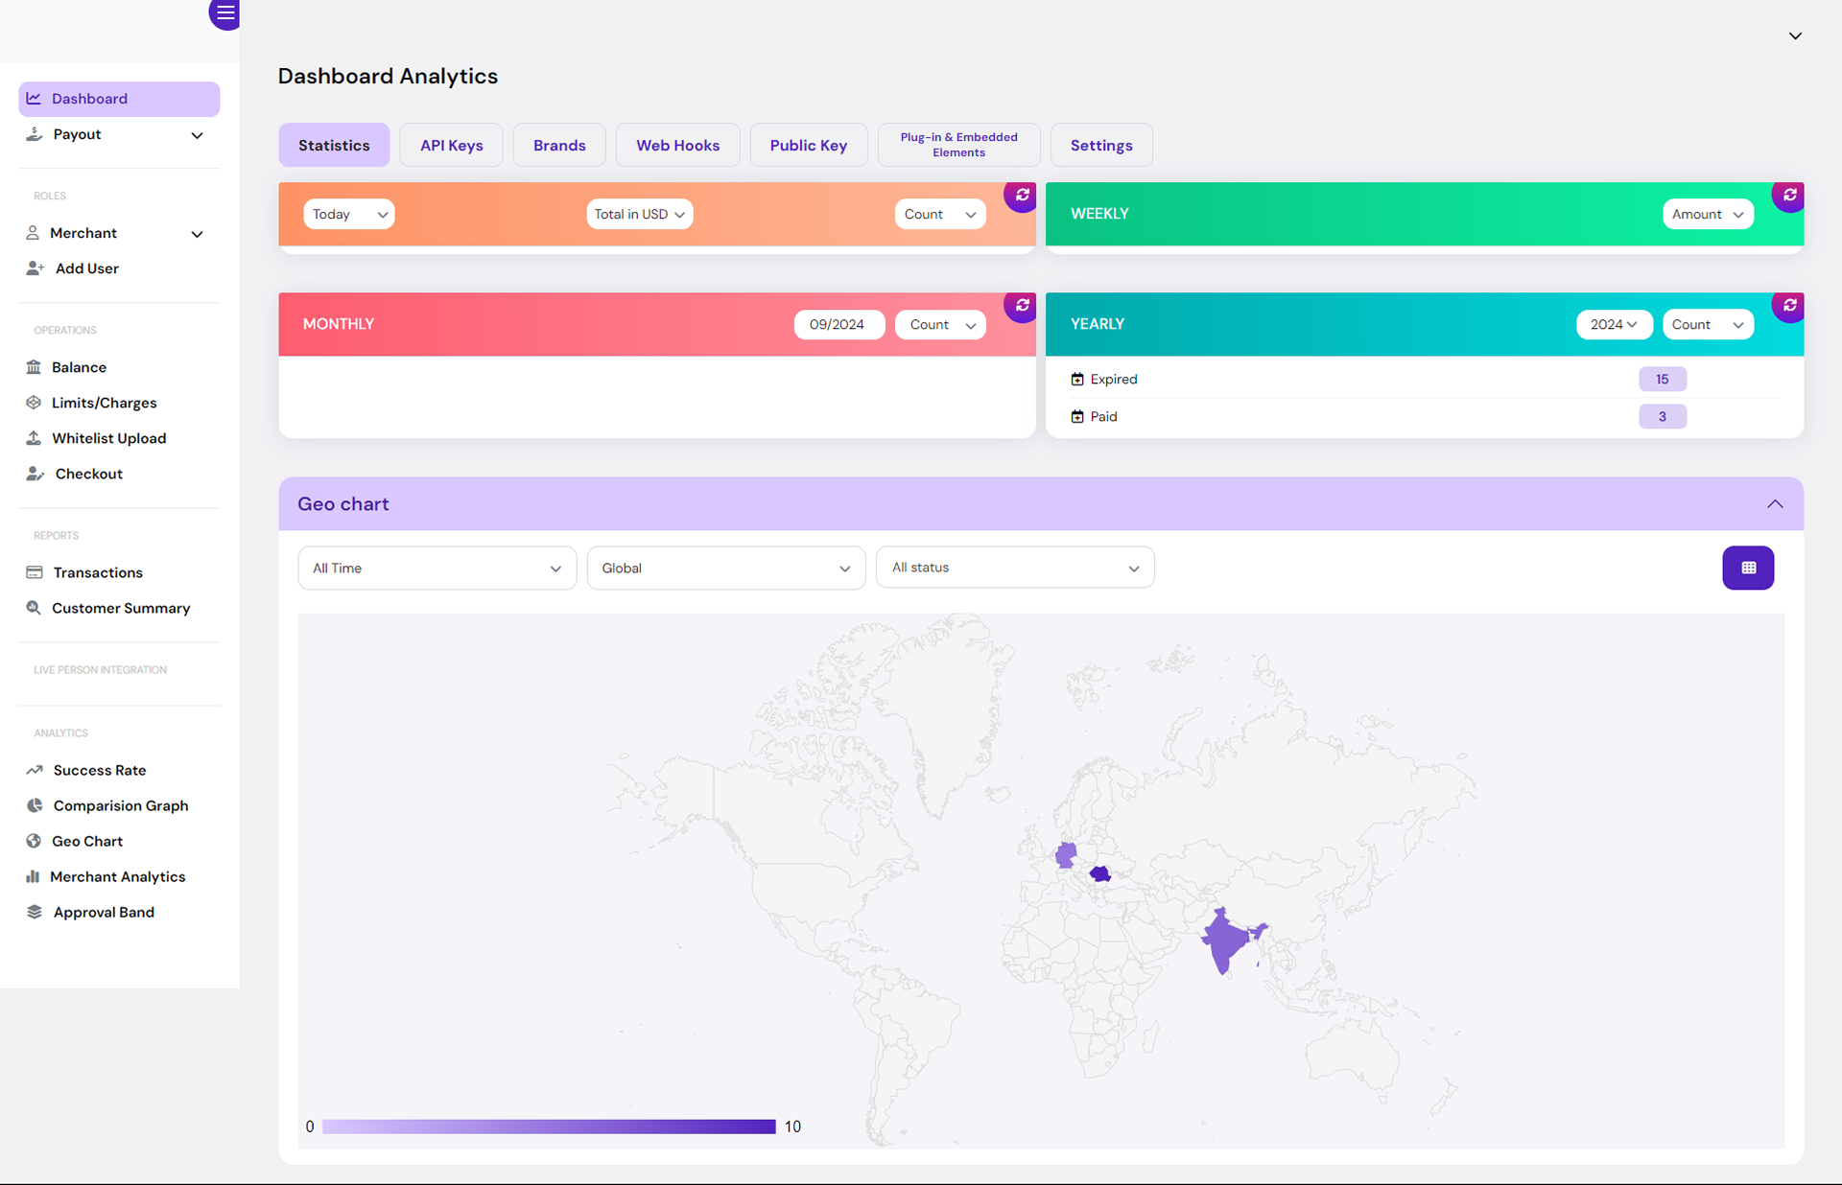Refresh the Monthly statistics card
The image size is (1842, 1185).
[x=1022, y=306]
